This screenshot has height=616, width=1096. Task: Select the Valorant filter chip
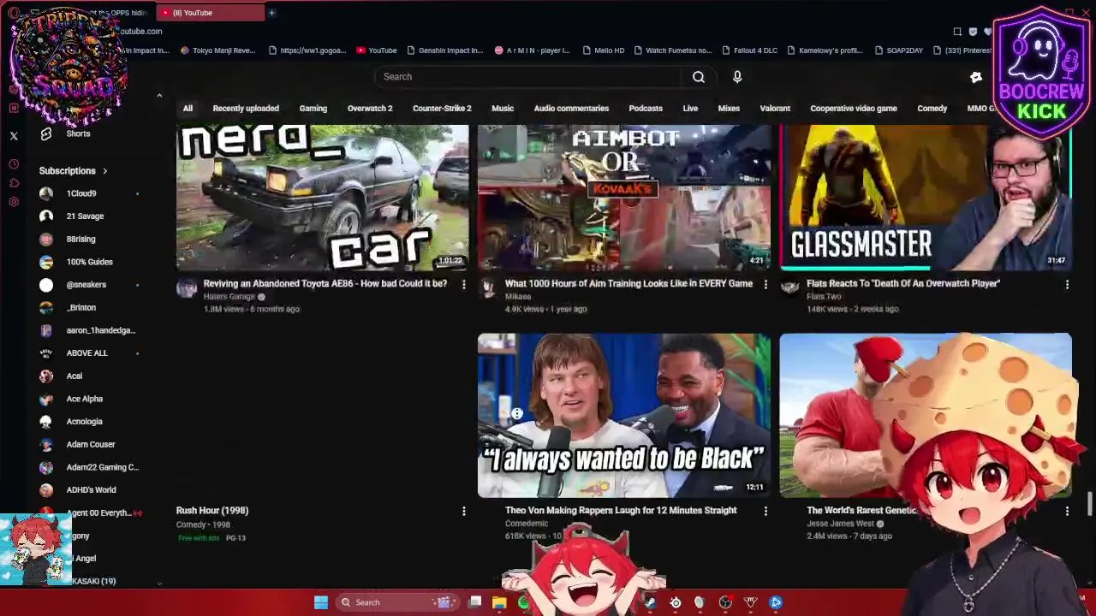pyautogui.click(x=775, y=109)
